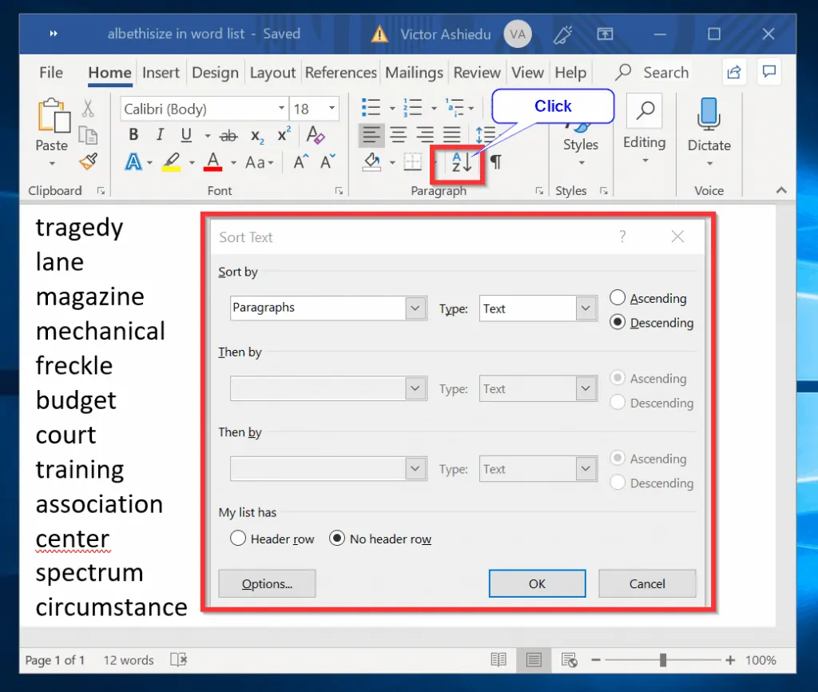818x692 pixels.
Task: Adjust the zoom slider handle
Action: [662, 660]
